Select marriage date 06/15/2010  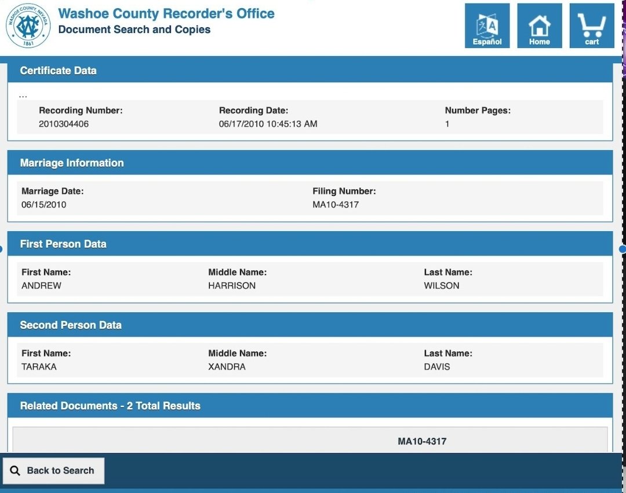pyautogui.click(x=43, y=204)
